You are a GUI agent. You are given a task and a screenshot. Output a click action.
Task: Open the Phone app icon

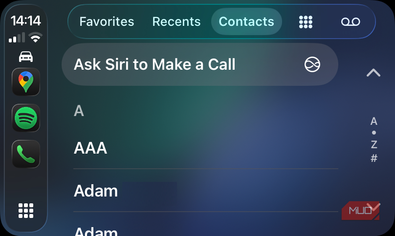[x=26, y=154]
